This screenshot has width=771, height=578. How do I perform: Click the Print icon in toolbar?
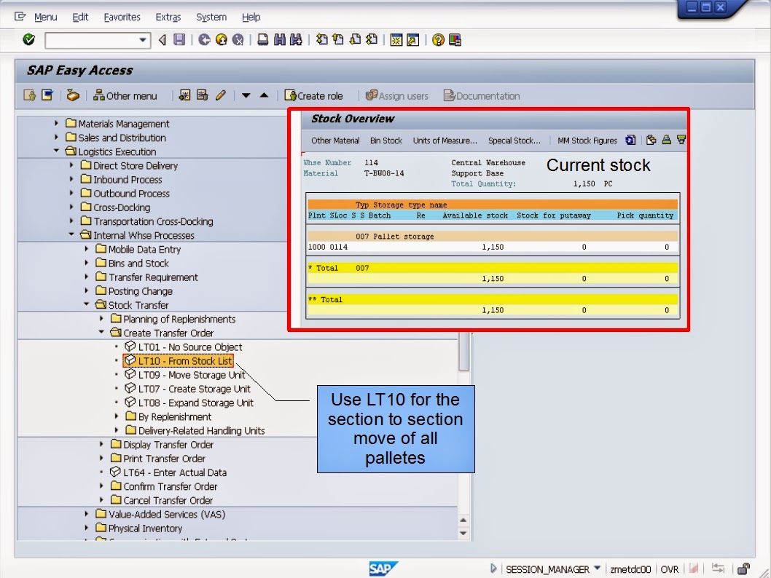263,40
